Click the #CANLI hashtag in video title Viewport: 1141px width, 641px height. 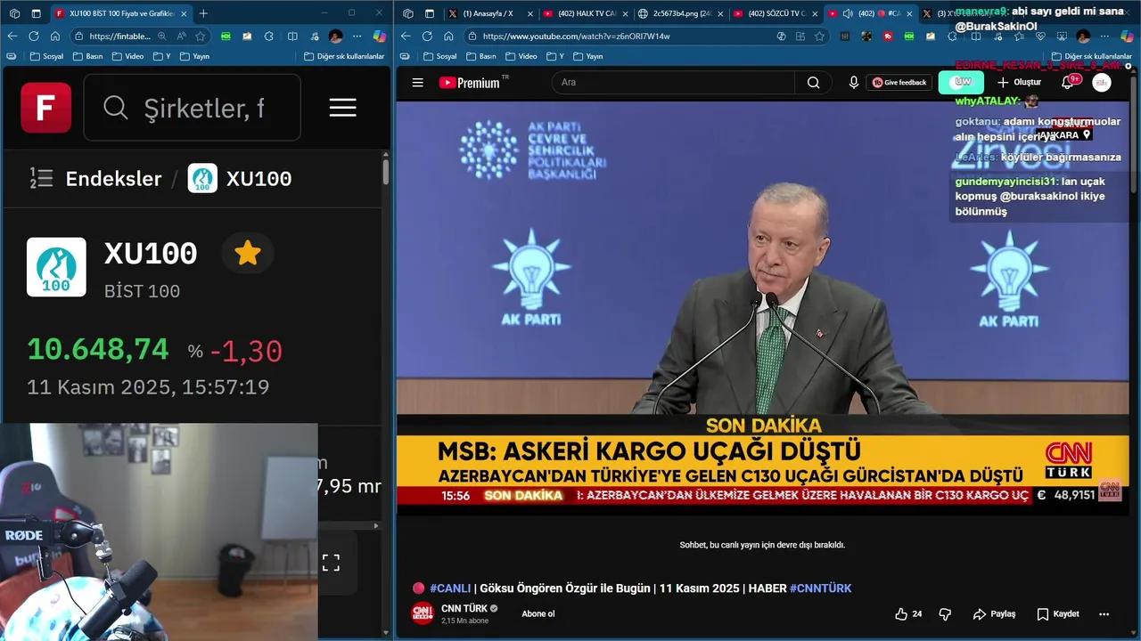450,588
